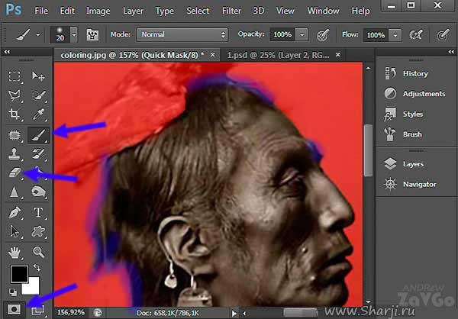
Task: Expand the Opacity slider dropdown arrow
Action: point(303,35)
